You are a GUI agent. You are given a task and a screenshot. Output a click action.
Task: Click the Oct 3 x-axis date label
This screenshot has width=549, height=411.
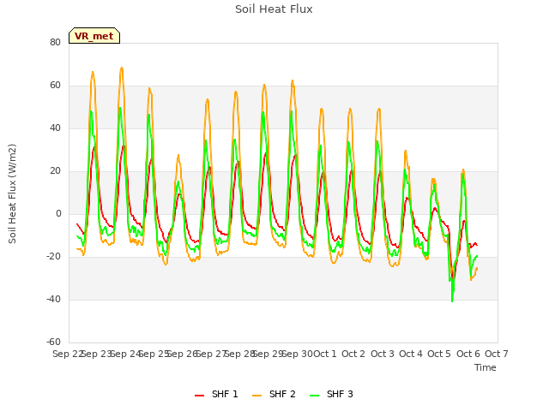click(383, 354)
